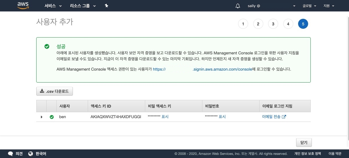This screenshot has width=349, height=158.
Task: Show the secret access key
Action: coord(165,117)
